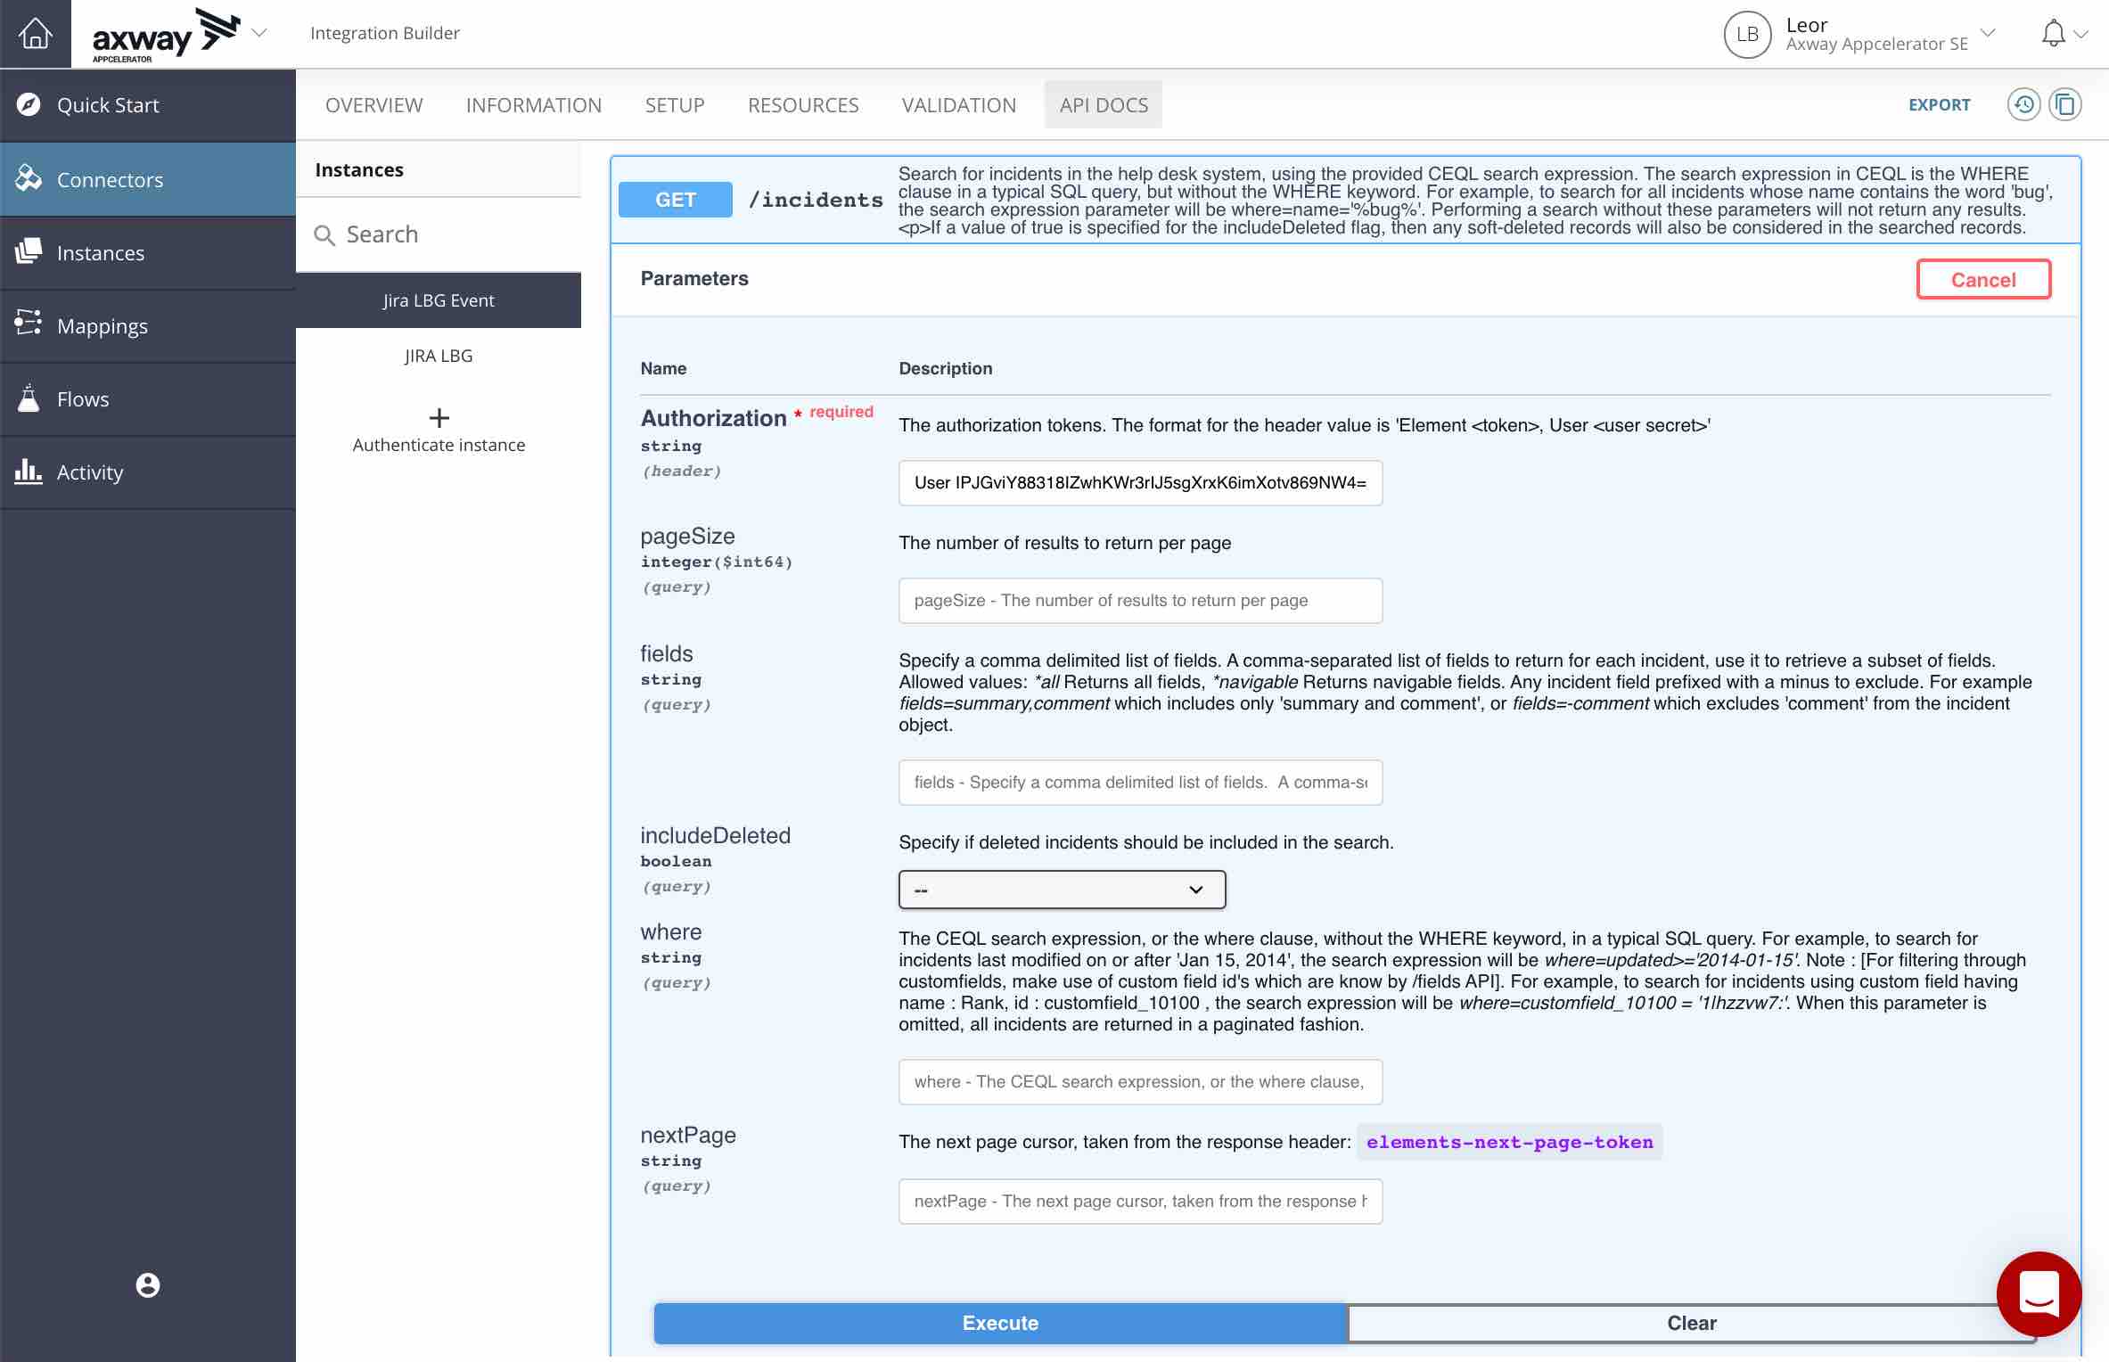Expand the notifications chevron
This screenshot has height=1362, width=2109.
pyautogui.click(x=2081, y=35)
